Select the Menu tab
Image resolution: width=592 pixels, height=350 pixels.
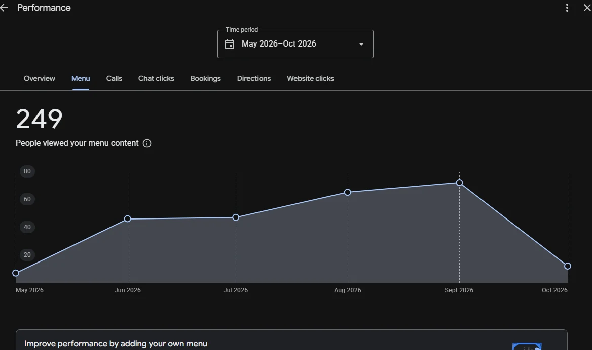point(81,78)
